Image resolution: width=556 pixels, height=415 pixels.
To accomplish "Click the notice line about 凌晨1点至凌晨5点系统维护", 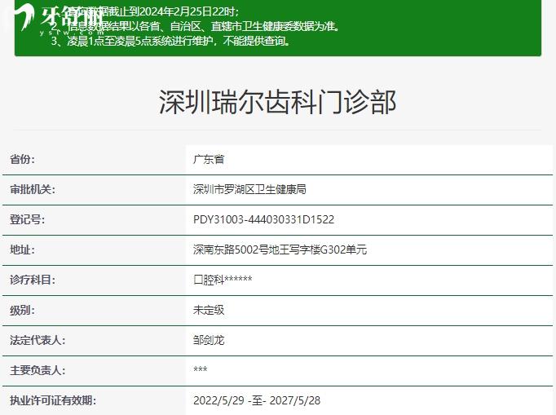I will 170,41.
